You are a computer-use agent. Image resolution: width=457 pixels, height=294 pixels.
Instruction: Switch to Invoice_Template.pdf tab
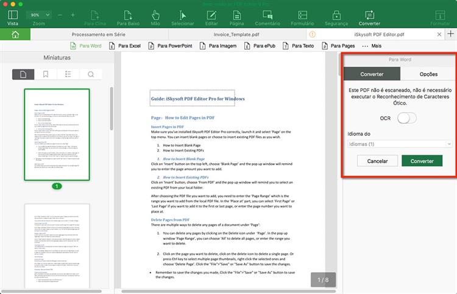(236, 34)
